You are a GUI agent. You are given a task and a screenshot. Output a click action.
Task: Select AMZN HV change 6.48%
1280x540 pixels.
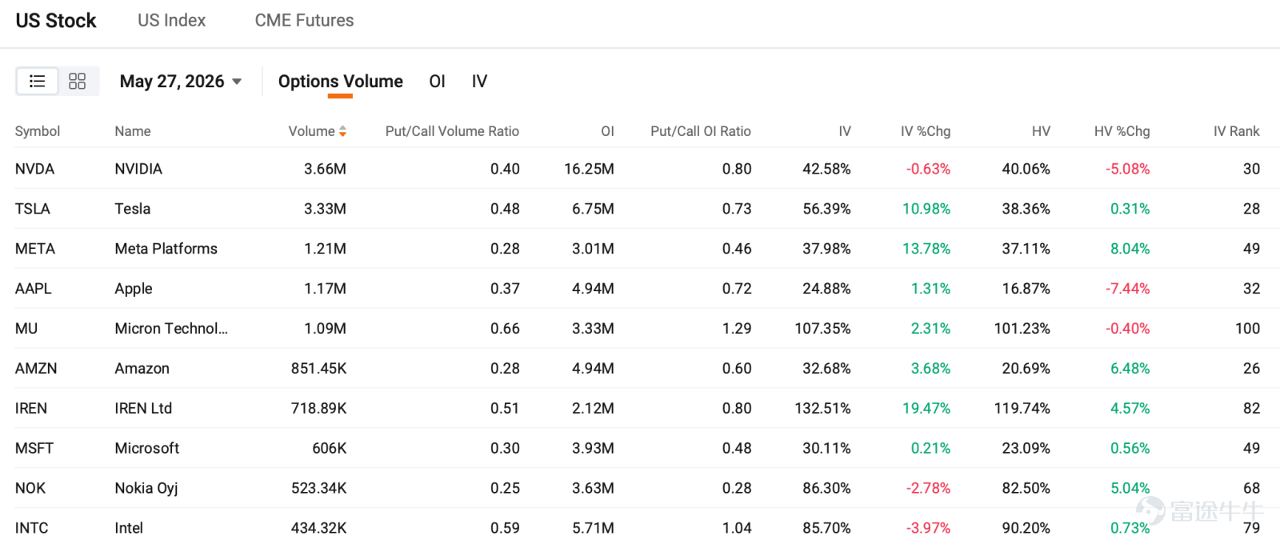pos(1130,369)
